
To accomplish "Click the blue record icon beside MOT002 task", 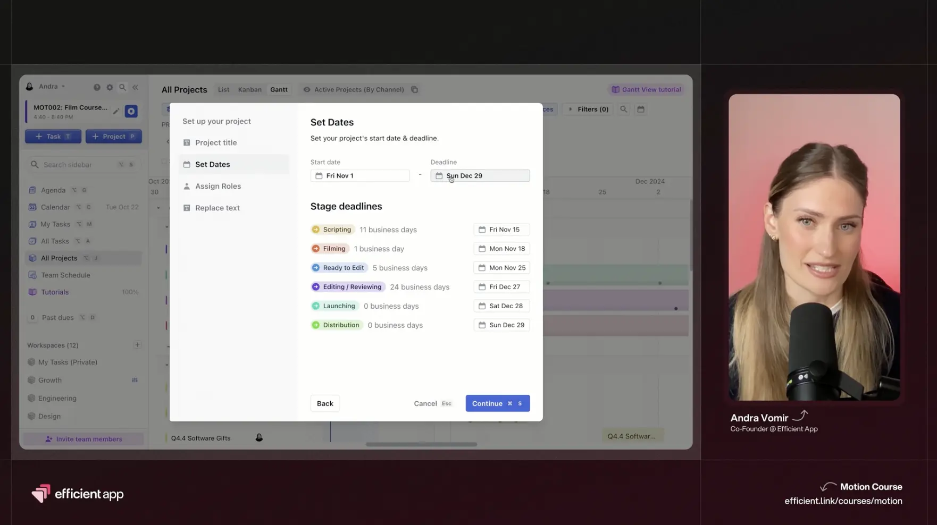I will click(x=131, y=111).
